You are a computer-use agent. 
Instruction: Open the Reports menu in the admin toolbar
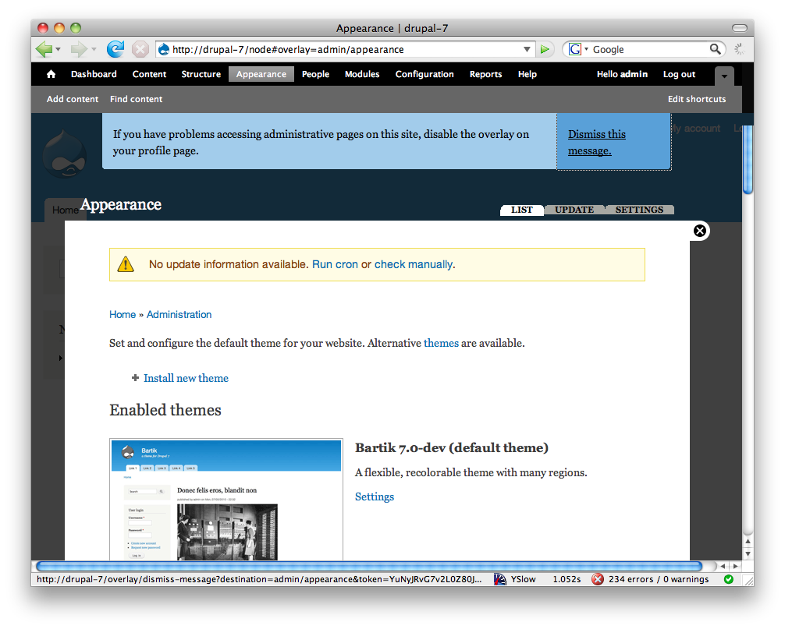coord(485,74)
